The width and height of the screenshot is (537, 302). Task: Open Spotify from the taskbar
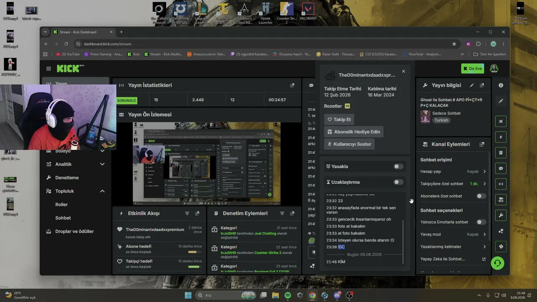288,295
